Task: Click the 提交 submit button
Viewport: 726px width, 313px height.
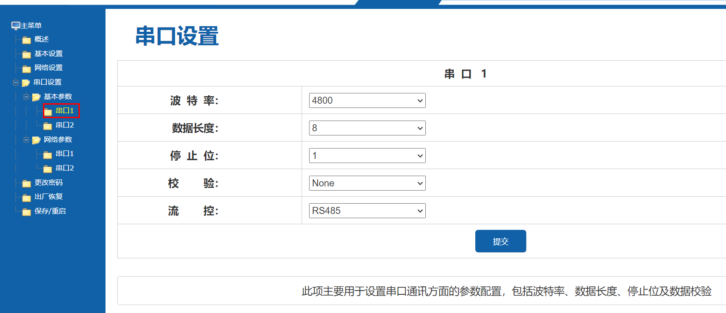Action: (x=500, y=241)
